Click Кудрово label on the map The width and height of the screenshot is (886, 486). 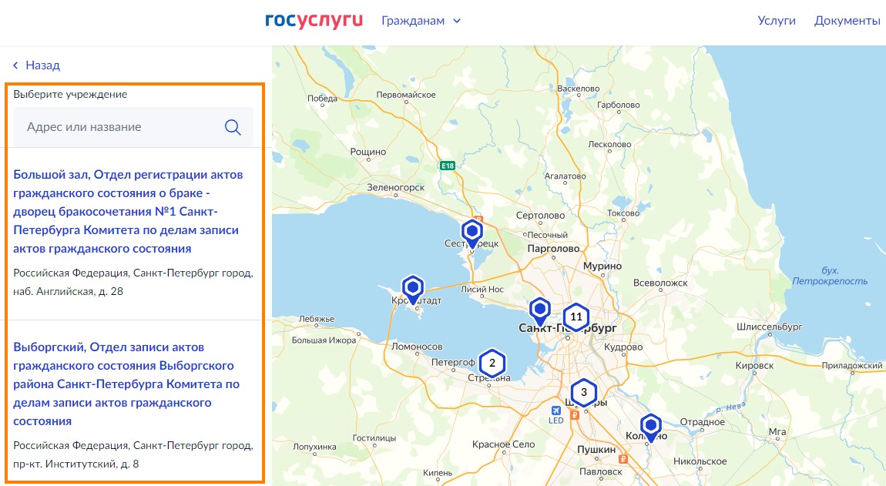pos(623,347)
